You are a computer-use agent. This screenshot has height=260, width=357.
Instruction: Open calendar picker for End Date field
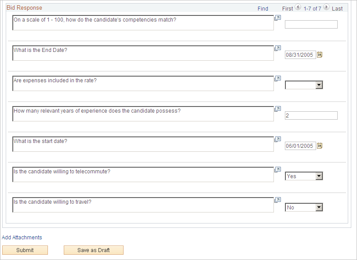pos(320,55)
